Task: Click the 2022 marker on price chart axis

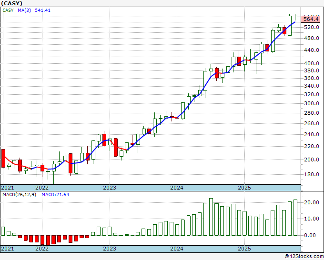Action: tap(42, 188)
